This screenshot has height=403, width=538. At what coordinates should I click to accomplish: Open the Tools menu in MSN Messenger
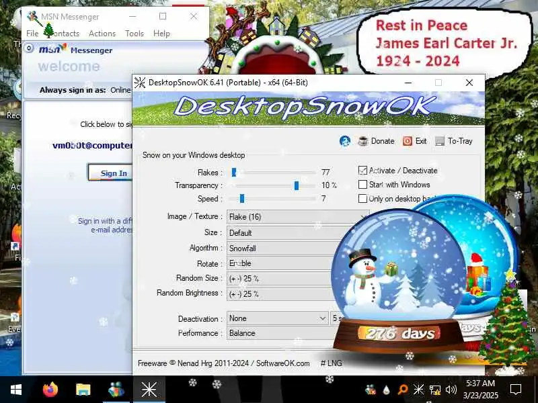(134, 34)
